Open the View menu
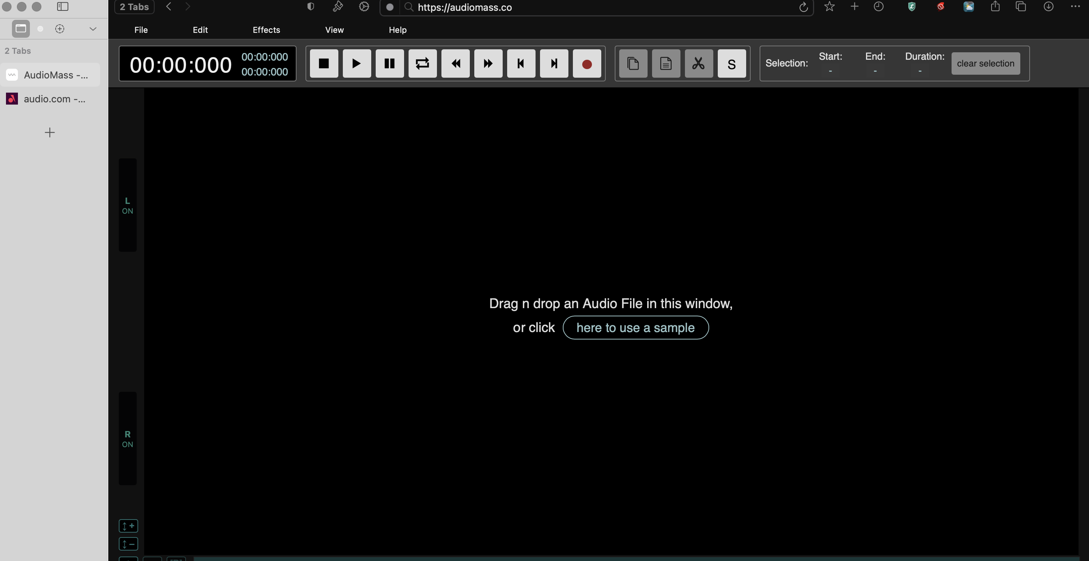 tap(334, 30)
